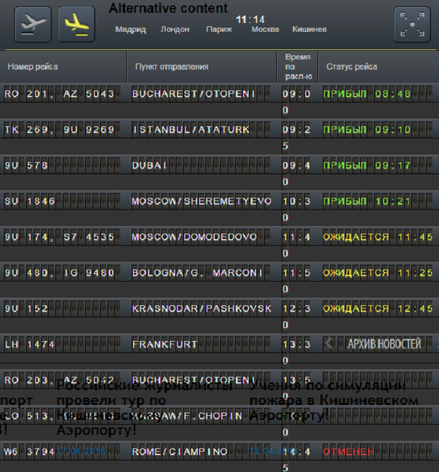Select flight W6 3794
The image size is (439, 472).
tap(29, 452)
